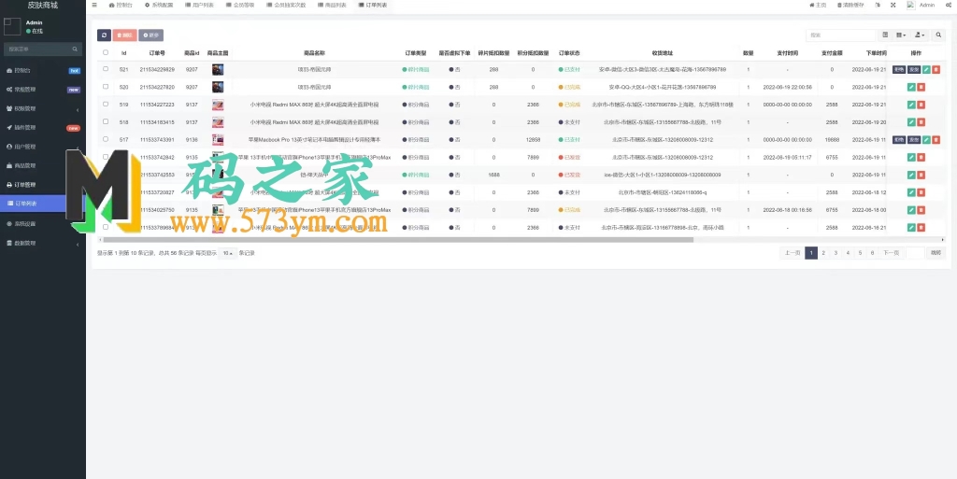The height and width of the screenshot is (479, 957).
Task: Click the 跳转 jump button
Action: pos(936,253)
